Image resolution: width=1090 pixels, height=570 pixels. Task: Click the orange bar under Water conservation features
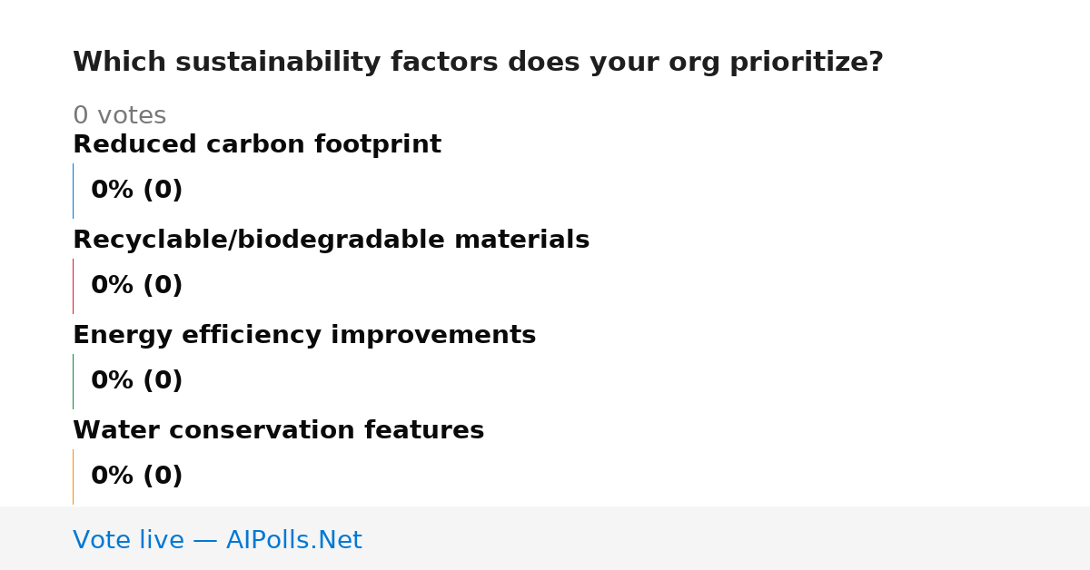[x=73, y=477]
